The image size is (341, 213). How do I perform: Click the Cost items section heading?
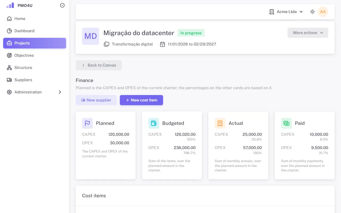coord(94,196)
